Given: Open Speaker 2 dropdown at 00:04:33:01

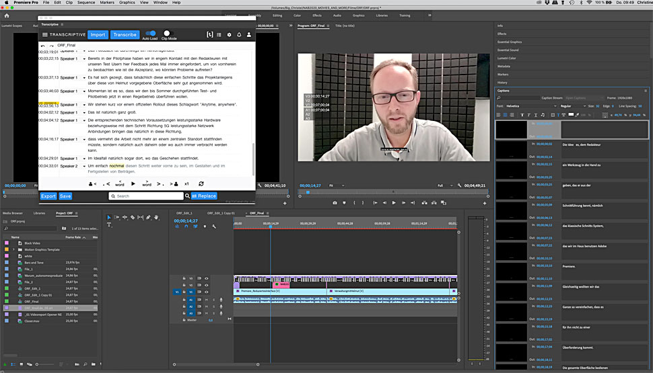Looking at the screenshot, I should coord(84,166).
